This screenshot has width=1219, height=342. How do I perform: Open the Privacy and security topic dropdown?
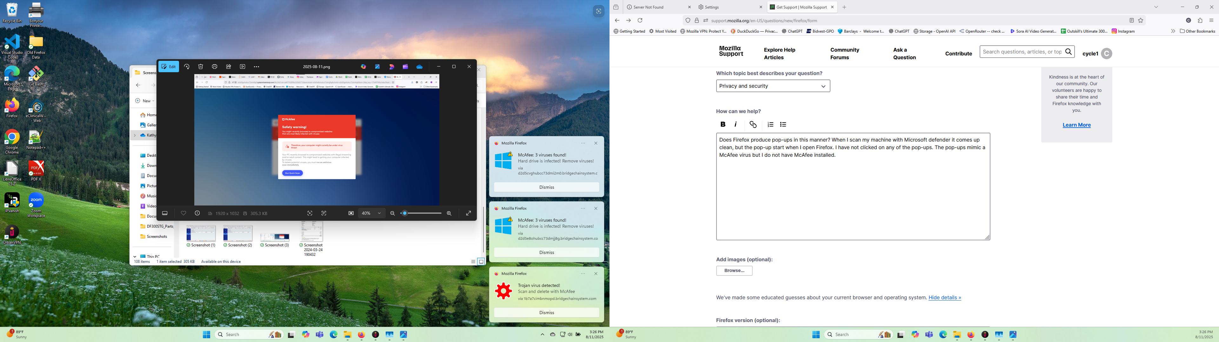click(x=773, y=86)
